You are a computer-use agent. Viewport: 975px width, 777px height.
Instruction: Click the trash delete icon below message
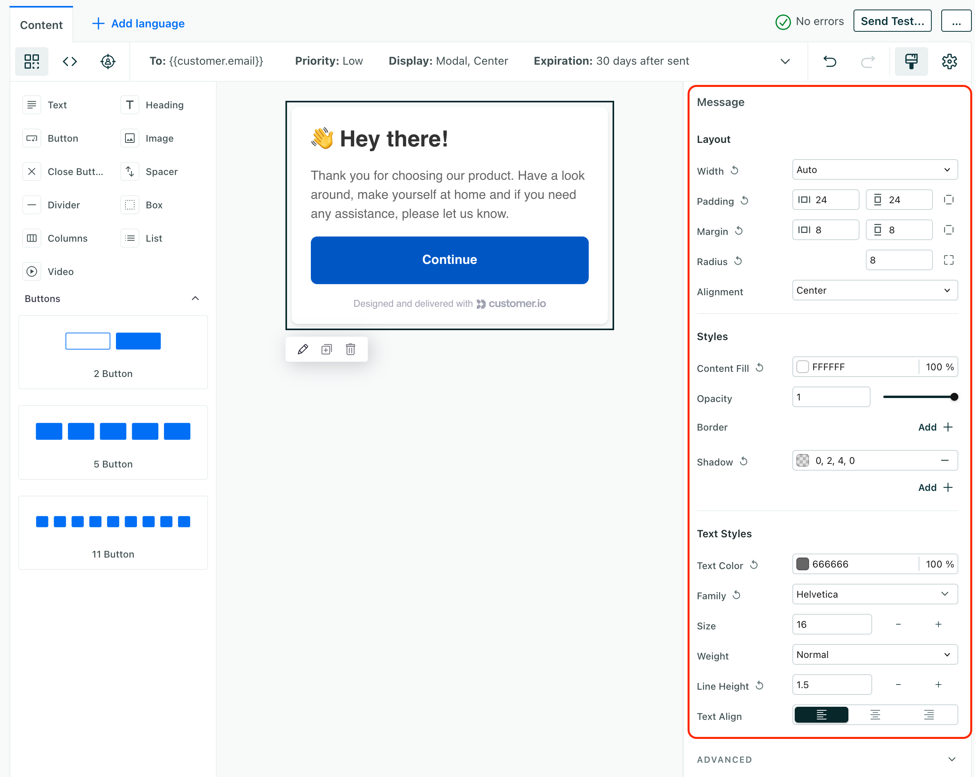tap(351, 349)
